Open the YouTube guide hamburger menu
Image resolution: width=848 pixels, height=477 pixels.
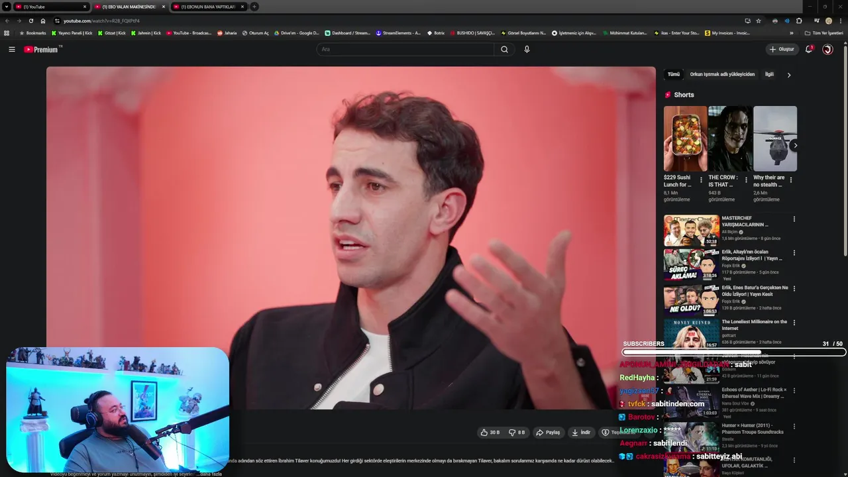[12, 49]
